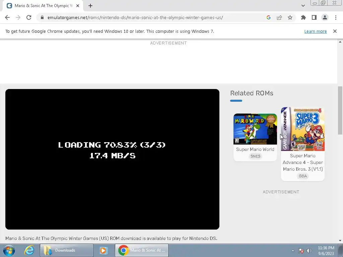Image resolution: width=343 pixels, height=257 pixels.
Task: Bookmark this page with the star icon
Action: [290, 17]
